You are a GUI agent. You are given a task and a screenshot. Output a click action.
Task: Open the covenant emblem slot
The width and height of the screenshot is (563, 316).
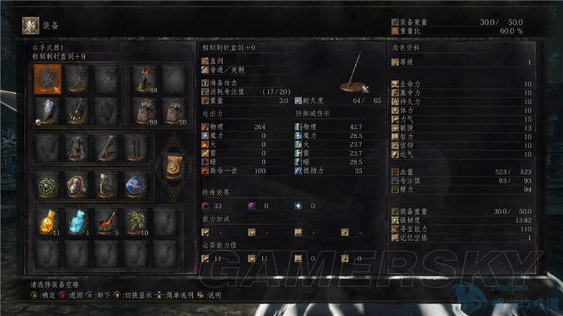[174, 167]
